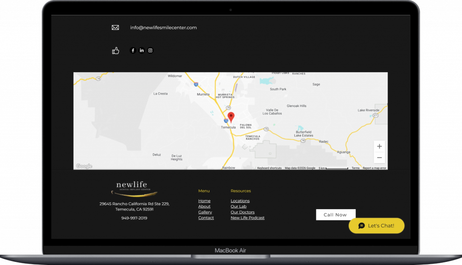The image size is (462, 265).
Task: Open the LinkedIn social icon
Action: tap(142, 50)
